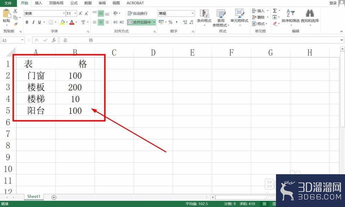Switch to the 插入 ribbon tab

point(38,3)
